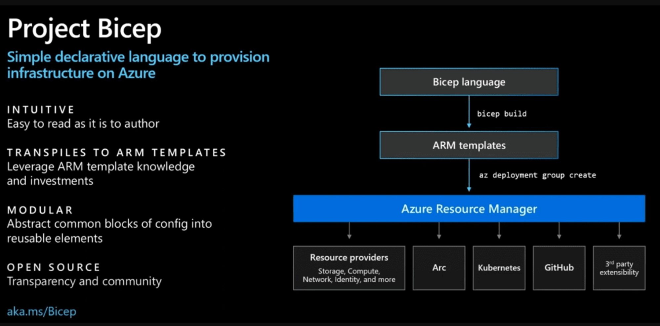Viewport: 660px width, 326px height.
Task: Select the Resource providers box
Action: coord(349,268)
